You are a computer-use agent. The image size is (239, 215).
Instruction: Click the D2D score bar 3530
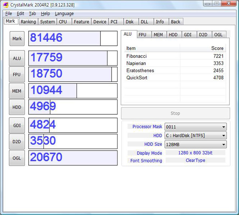point(73,141)
